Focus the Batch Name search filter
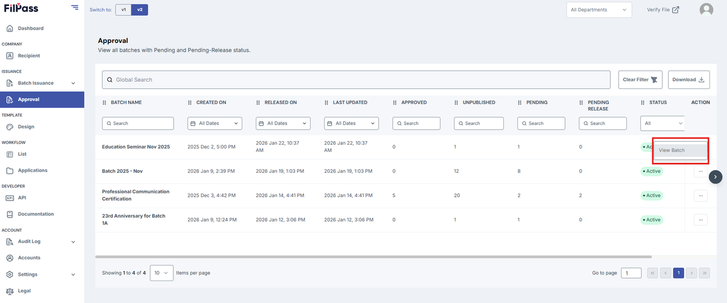727x303 pixels. (138, 123)
